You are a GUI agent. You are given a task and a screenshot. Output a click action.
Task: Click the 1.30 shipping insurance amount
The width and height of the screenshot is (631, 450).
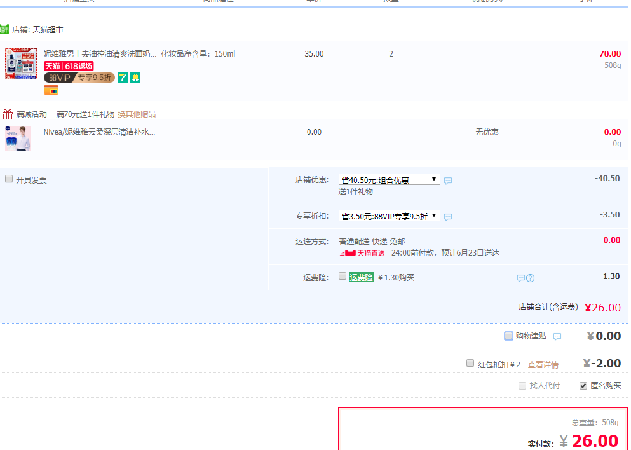coord(611,276)
